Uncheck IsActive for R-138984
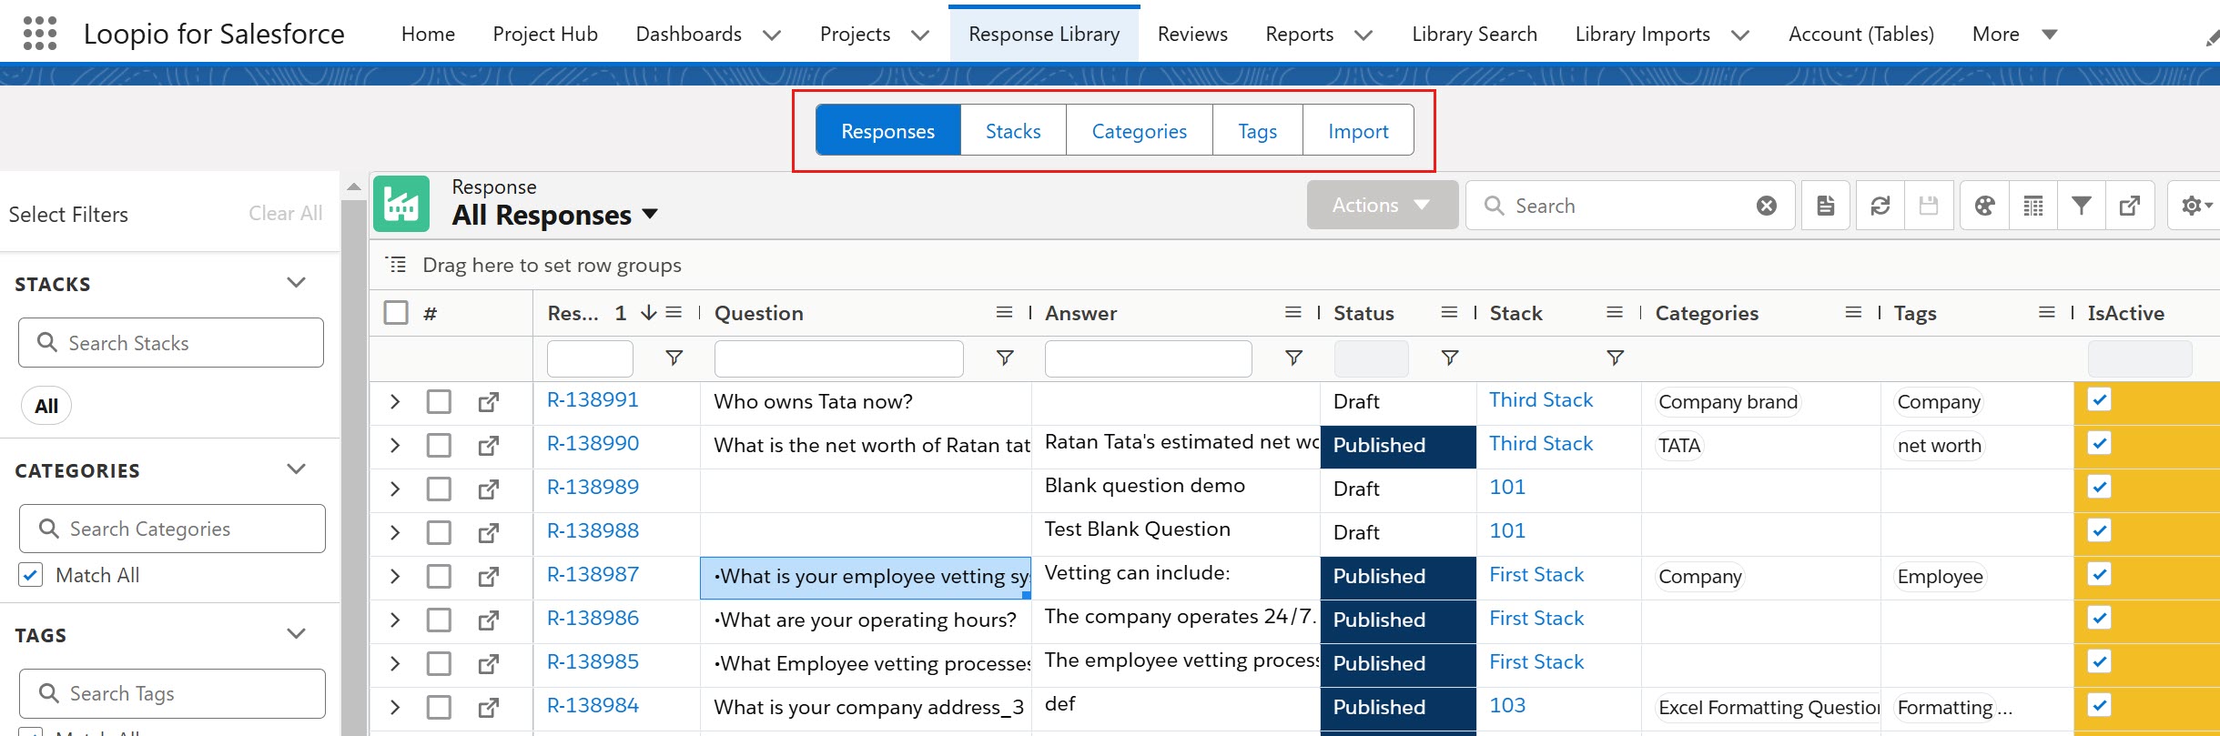This screenshot has width=2220, height=736. 2099,706
